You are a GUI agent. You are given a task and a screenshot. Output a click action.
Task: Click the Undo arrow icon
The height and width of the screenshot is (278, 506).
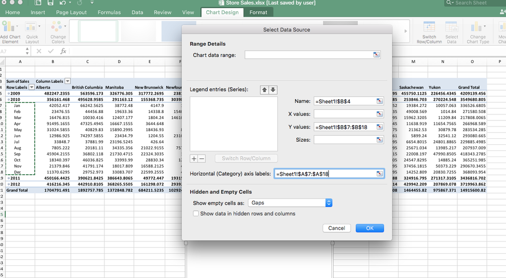pyautogui.click(x=62, y=3)
